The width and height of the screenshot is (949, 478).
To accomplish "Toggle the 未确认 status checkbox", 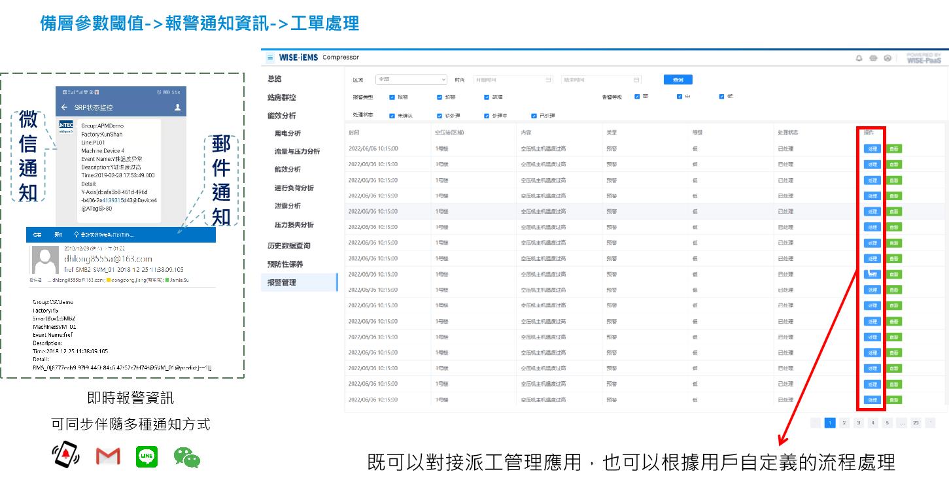I will tap(392, 116).
